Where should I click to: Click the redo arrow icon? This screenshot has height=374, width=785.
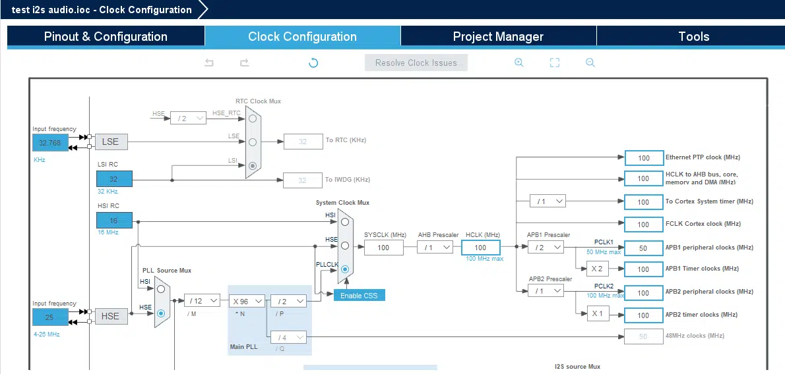point(244,63)
